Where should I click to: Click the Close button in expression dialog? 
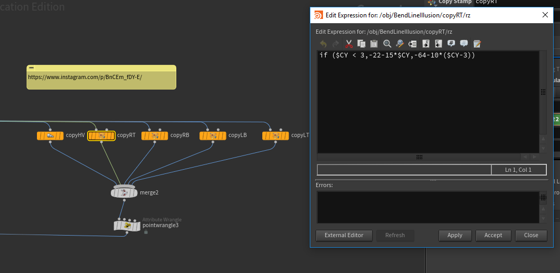coord(531,235)
